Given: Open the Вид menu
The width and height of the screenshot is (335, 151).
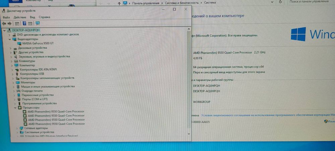Looking at the screenshot, I should pos(32,17).
